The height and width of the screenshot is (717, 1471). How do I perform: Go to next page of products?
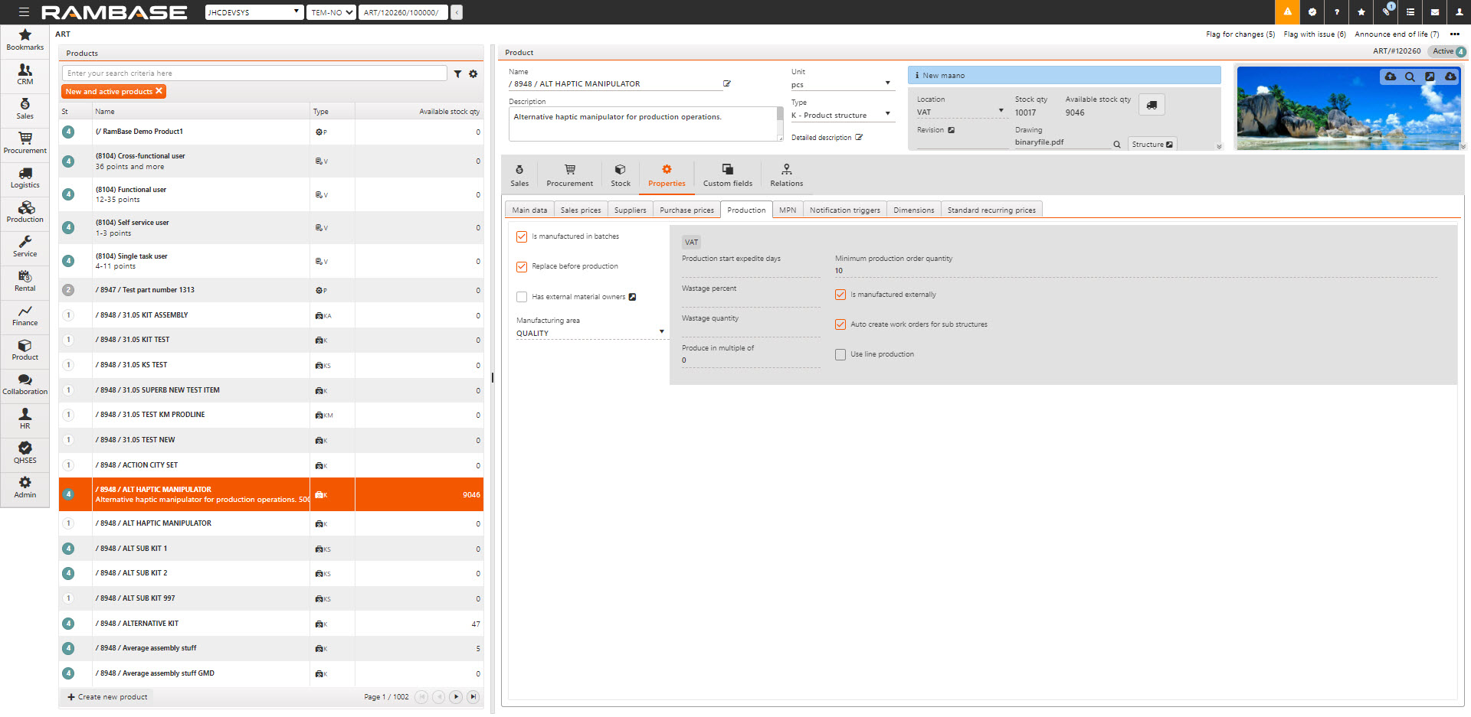pyautogui.click(x=456, y=697)
